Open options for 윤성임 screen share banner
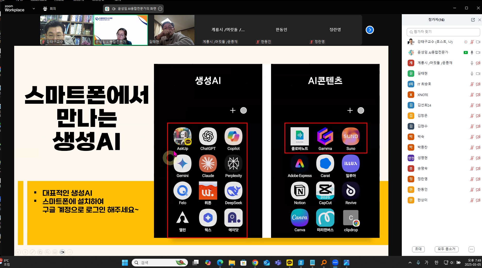The image size is (482, 268). click(160, 9)
